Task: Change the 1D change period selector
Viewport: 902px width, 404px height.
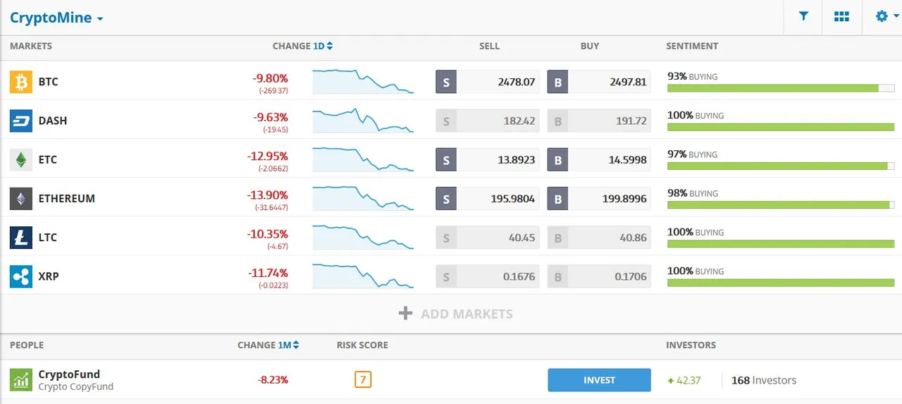Action: point(323,46)
